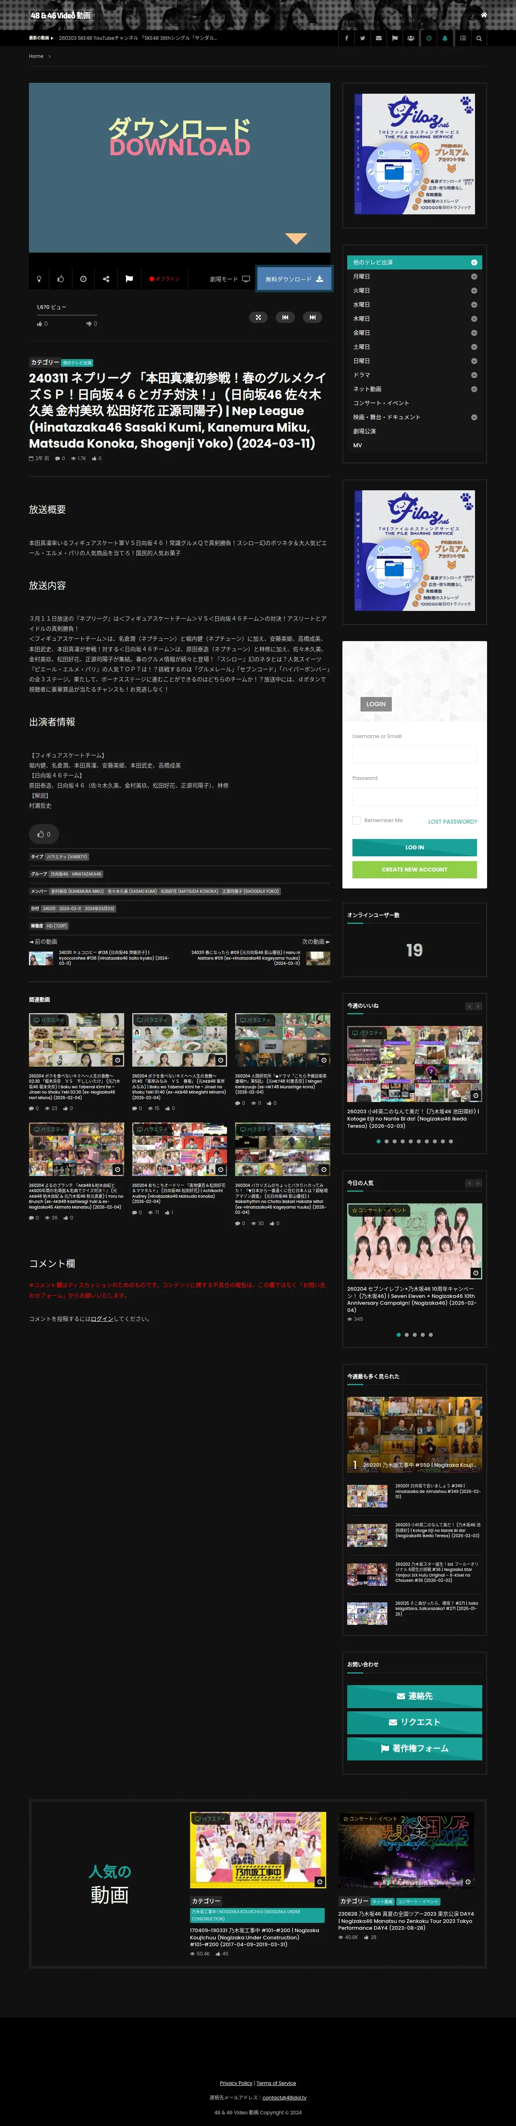The height and width of the screenshot is (2126, 516).
Task: Open the list menu icon in top bar
Action: pyautogui.click(x=463, y=38)
